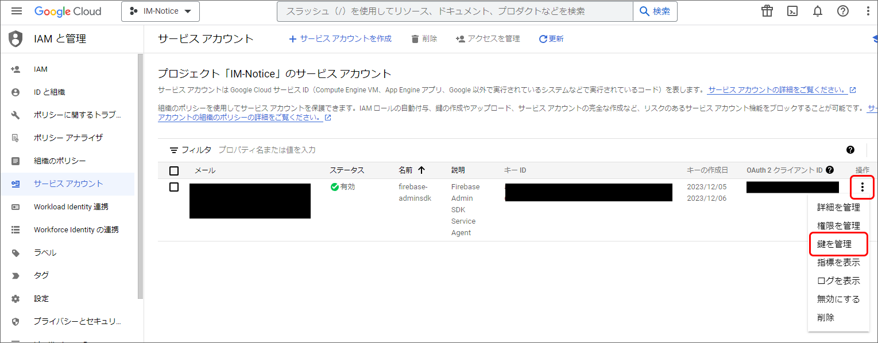
Task: Toggle the select-all header checkbox
Action: (x=174, y=170)
